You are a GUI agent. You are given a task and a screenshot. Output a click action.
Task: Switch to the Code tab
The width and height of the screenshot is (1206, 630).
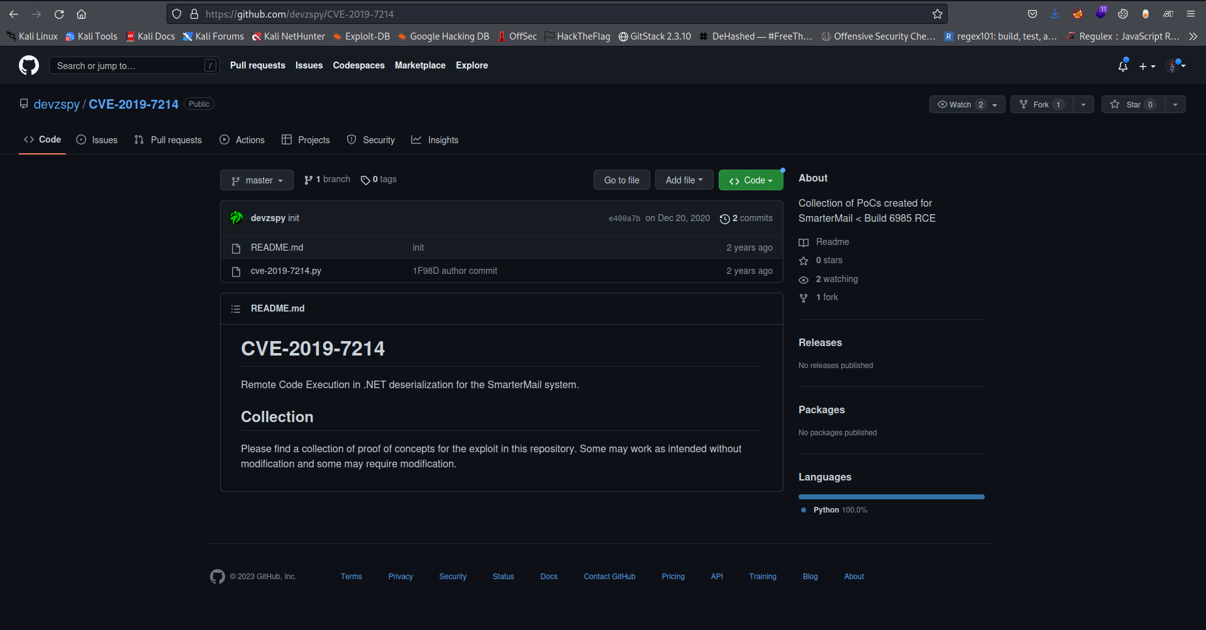click(x=42, y=139)
